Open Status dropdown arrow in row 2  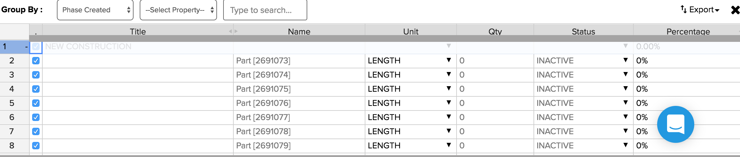click(625, 60)
